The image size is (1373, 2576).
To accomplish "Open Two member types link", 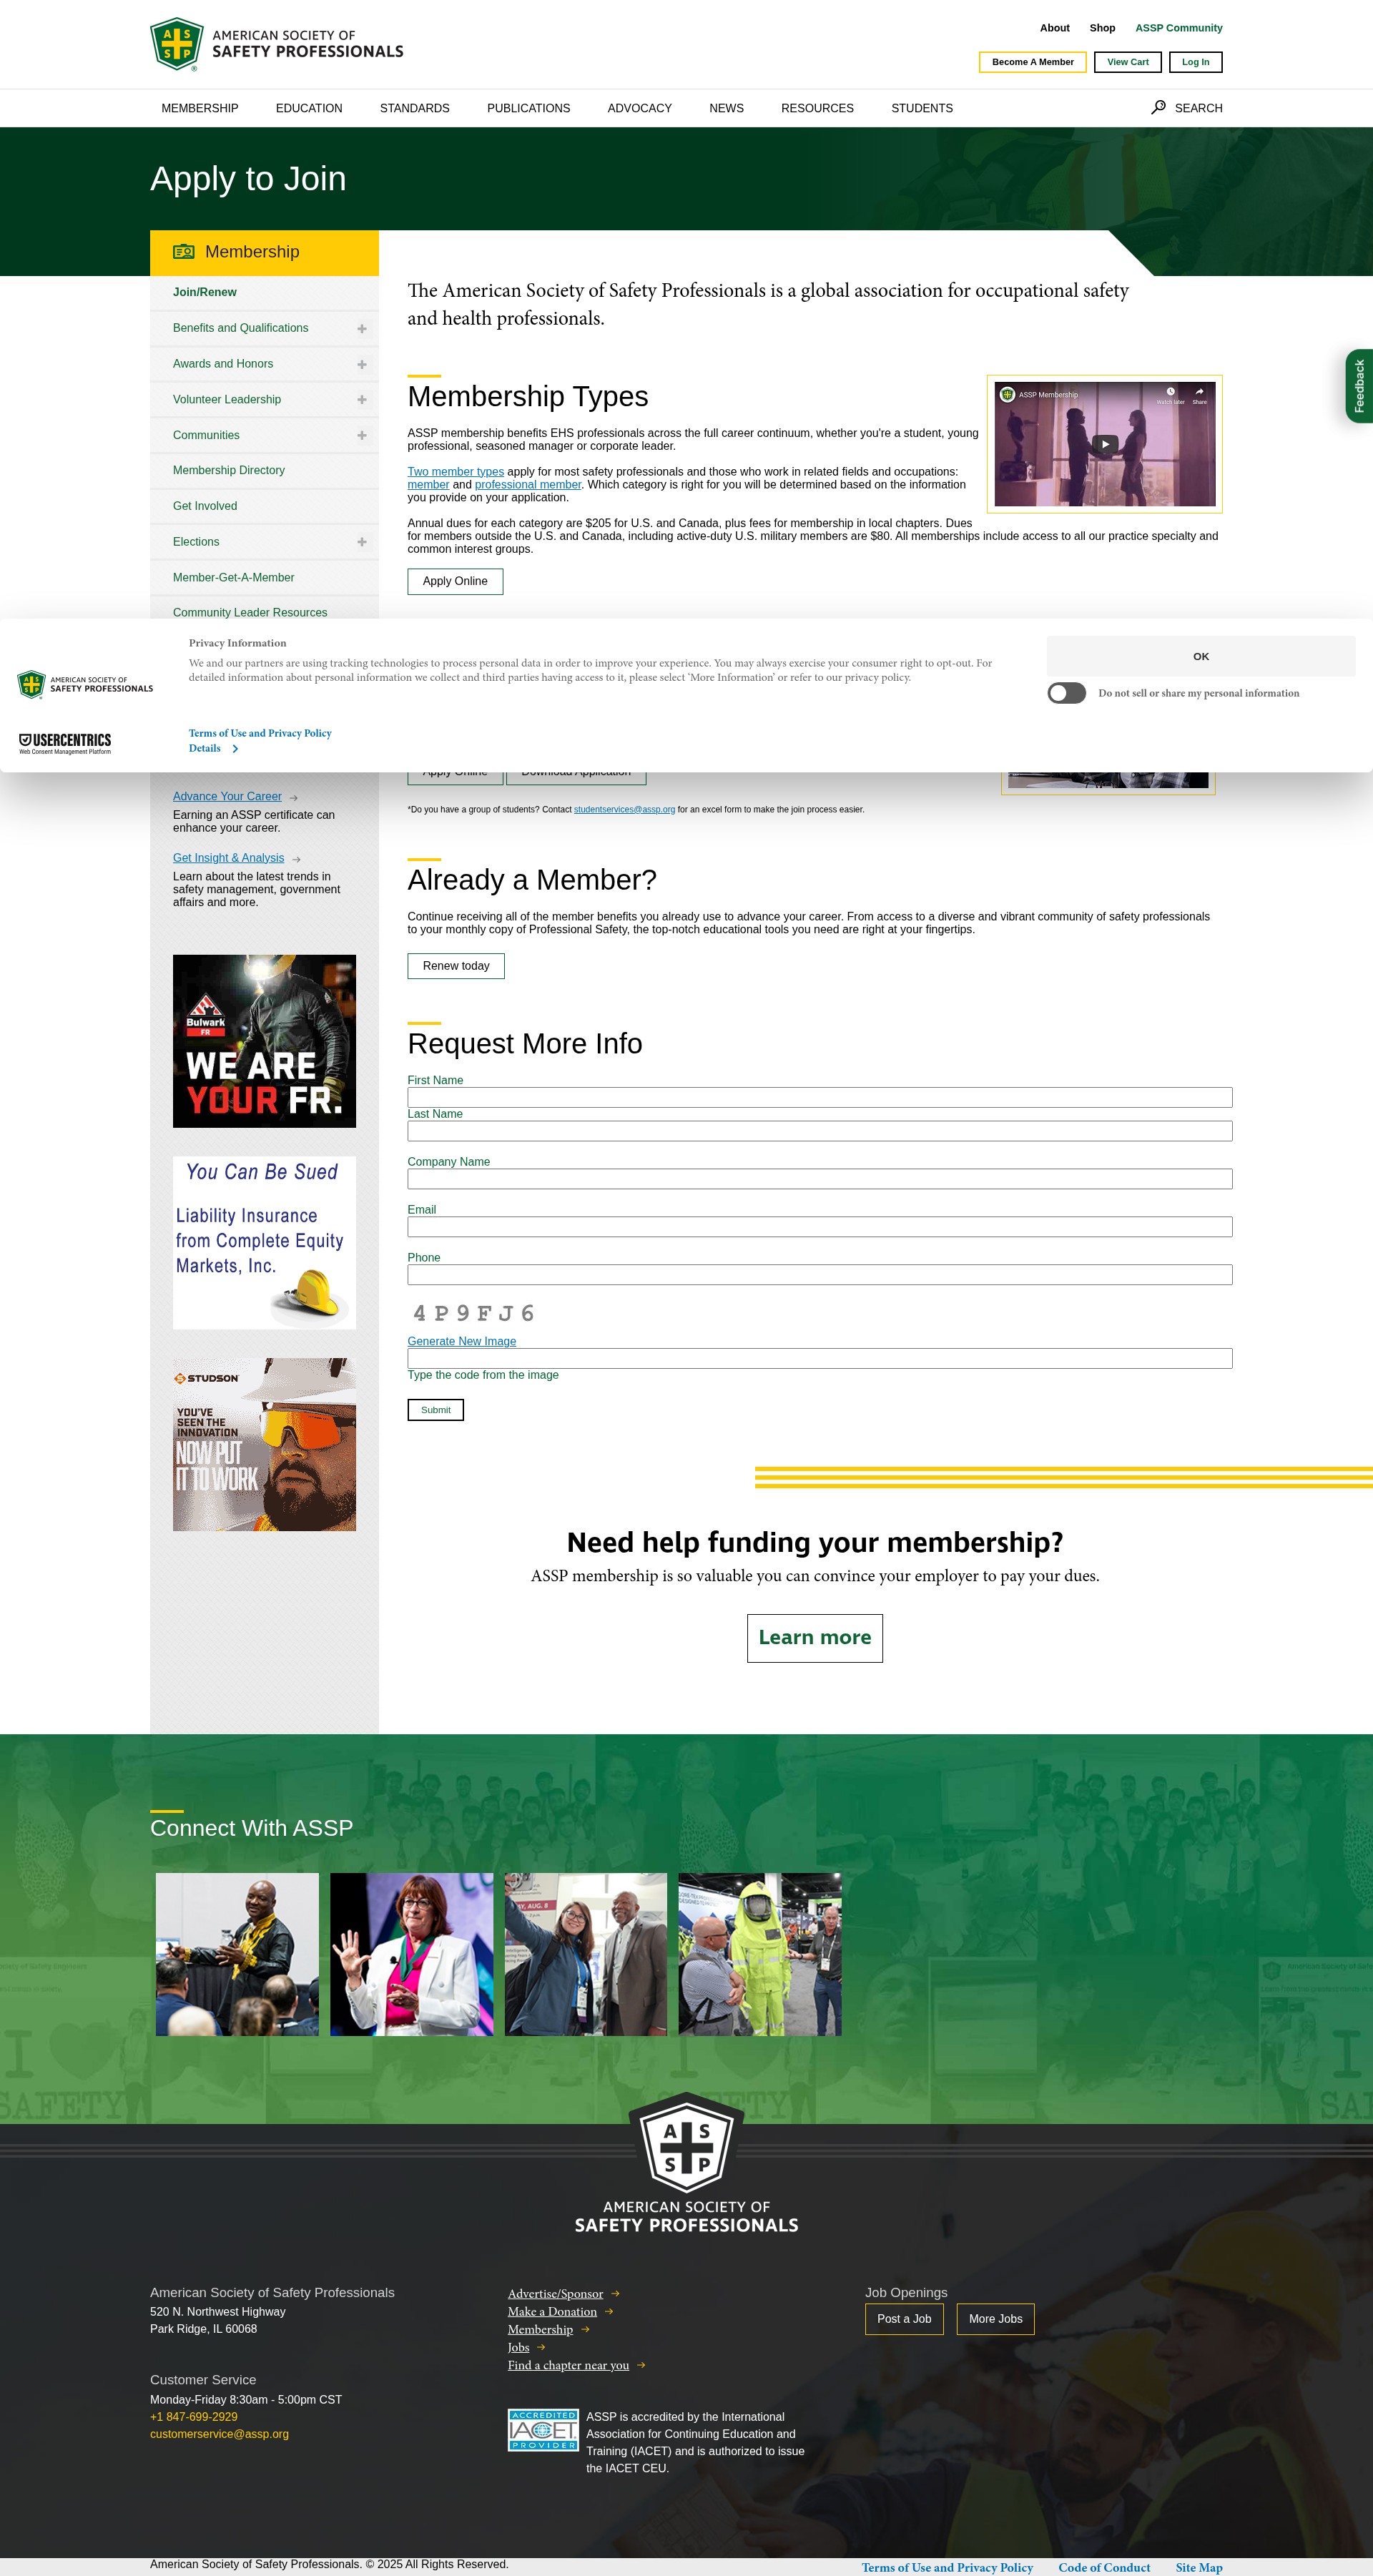I will coord(455,472).
